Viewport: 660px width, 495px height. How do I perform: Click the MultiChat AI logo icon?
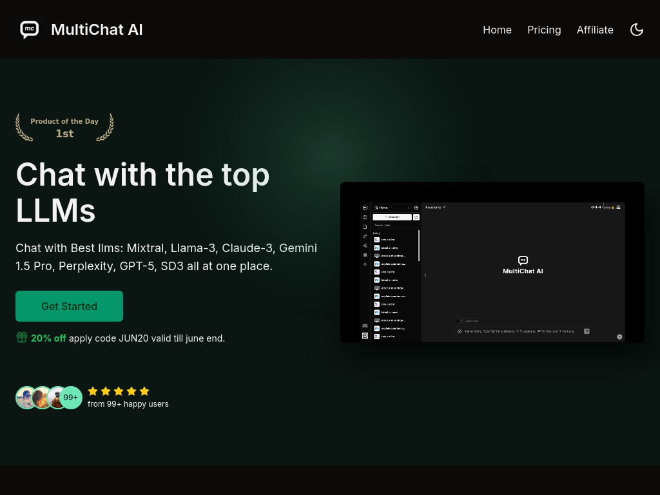point(30,30)
